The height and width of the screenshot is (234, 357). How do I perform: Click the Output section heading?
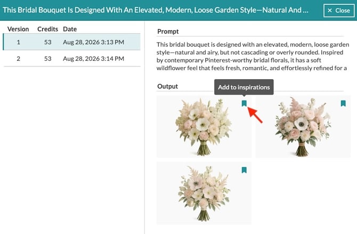coord(167,86)
